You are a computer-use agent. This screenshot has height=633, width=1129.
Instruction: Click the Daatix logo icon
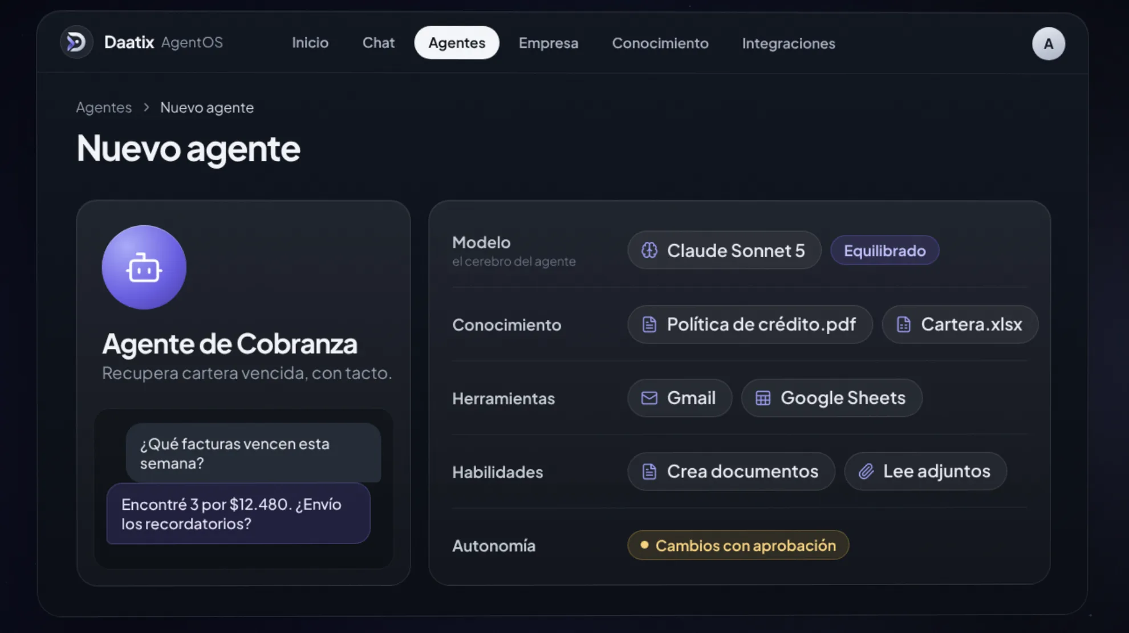point(76,42)
